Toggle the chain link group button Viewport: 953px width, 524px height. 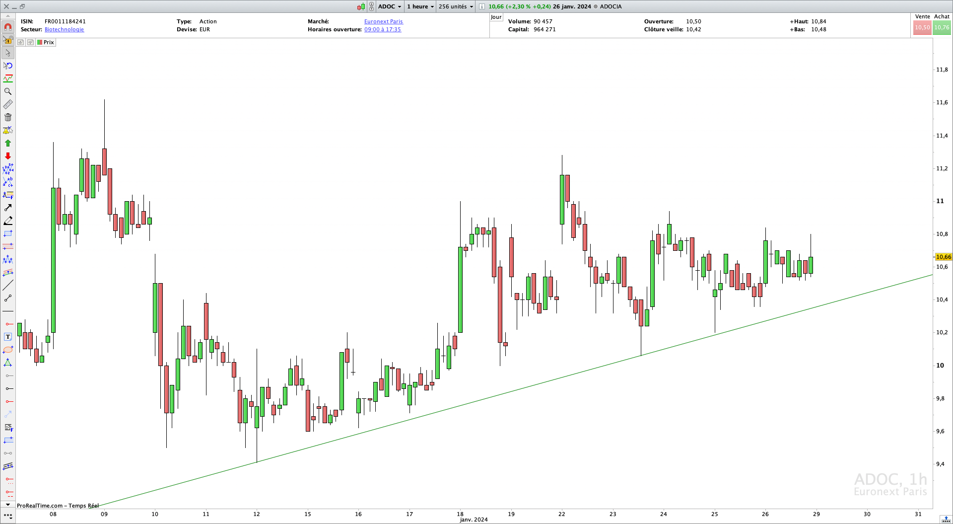[371, 6]
